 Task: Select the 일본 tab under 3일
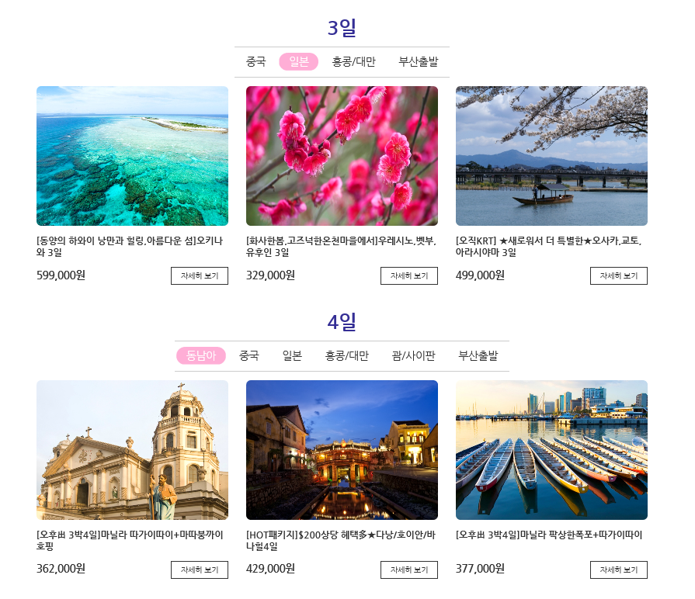click(x=299, y=61)
